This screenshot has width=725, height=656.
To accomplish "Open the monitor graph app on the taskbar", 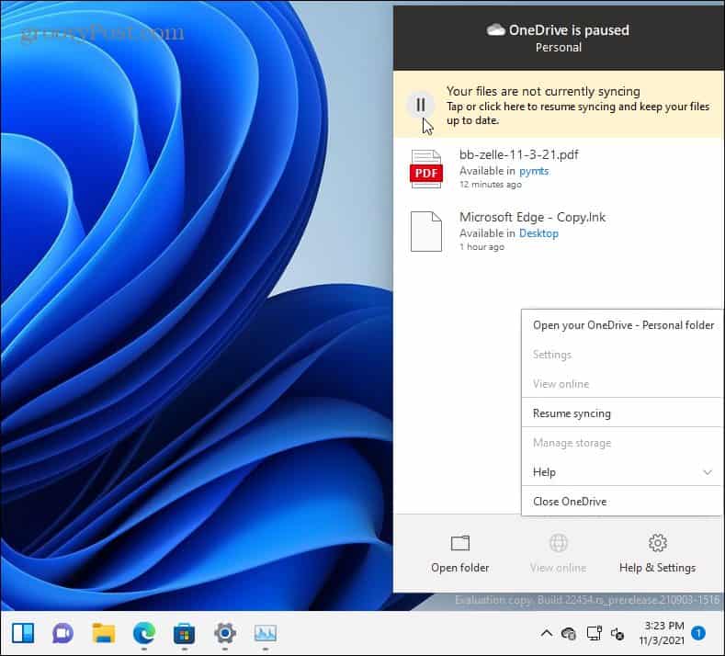I will 266,633.
